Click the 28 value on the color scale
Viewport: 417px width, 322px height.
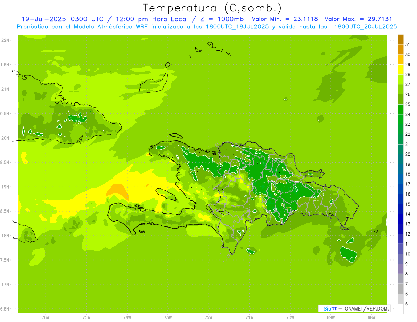(x=408, y=74)
